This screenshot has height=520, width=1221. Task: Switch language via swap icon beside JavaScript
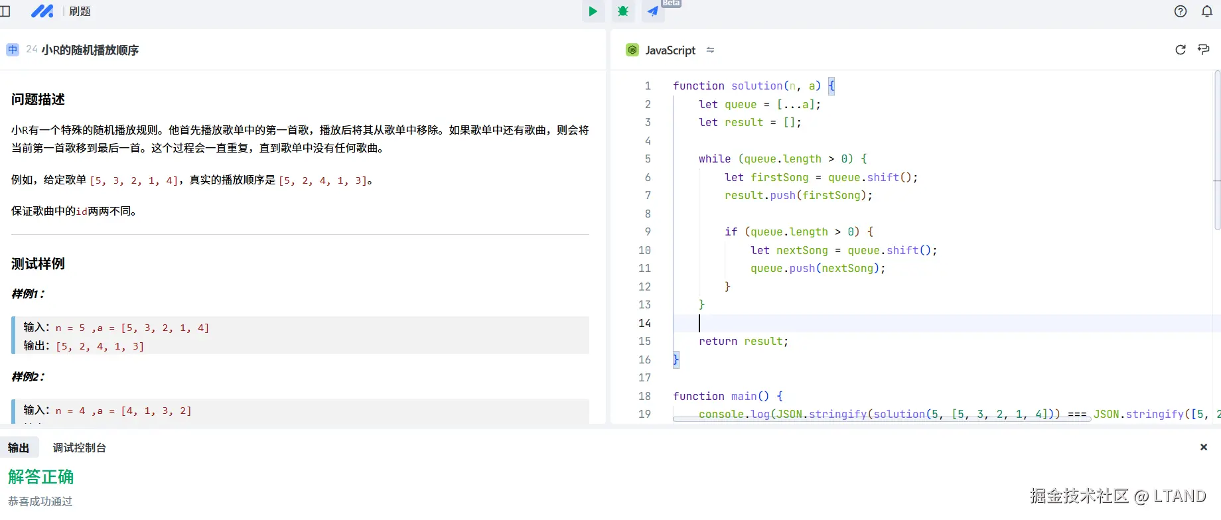pos(710,50)
